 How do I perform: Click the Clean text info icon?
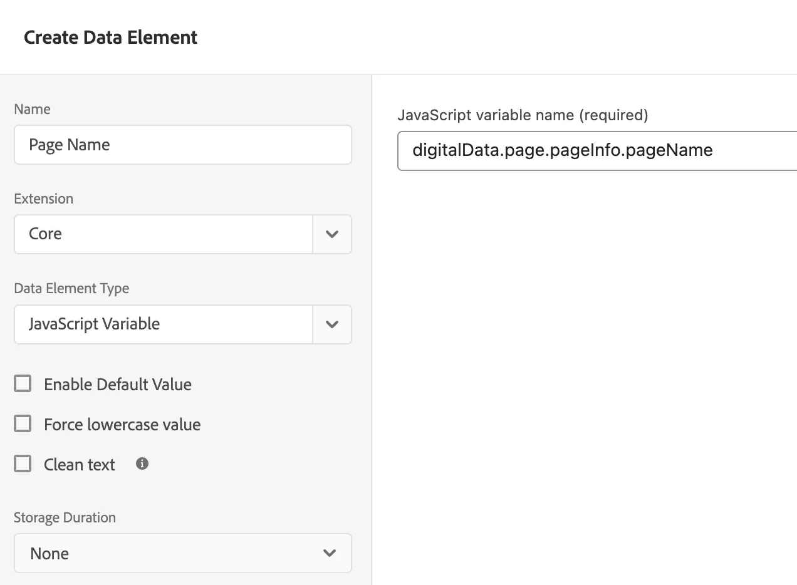pyautogui.click(x=142, y=463)
